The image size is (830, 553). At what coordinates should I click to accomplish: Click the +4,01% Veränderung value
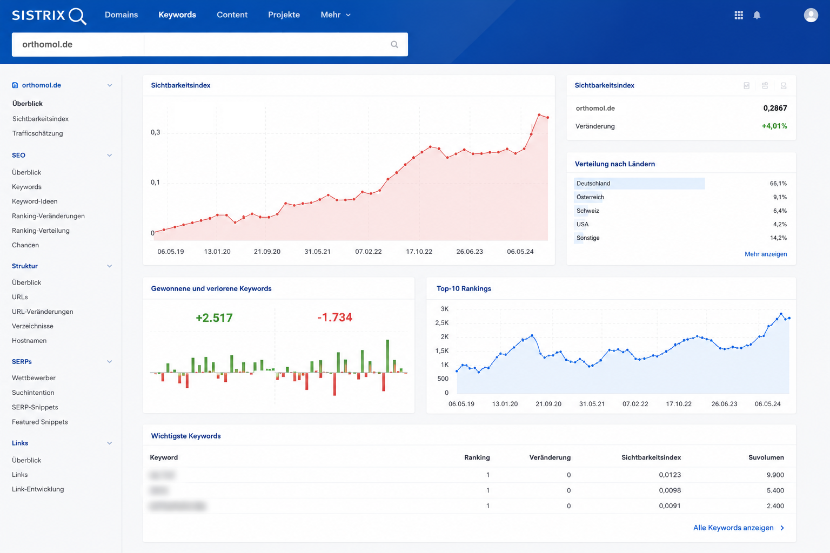[x=774, y=126]
